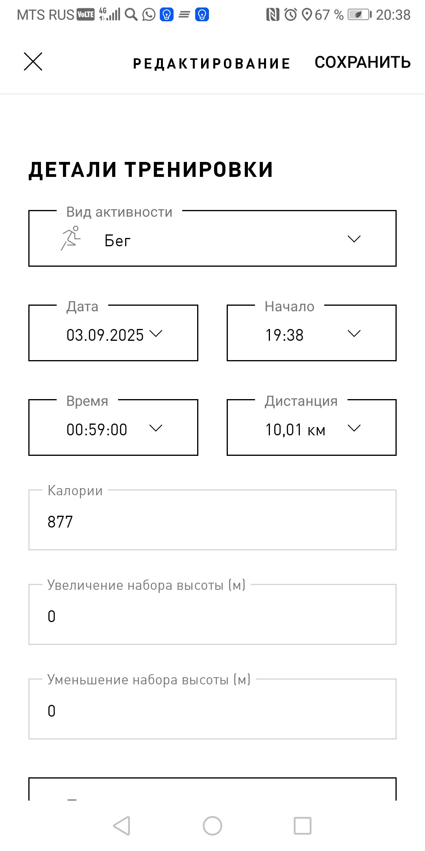The height and width of the screenshot is (851, 425).
Task: Open the Начало time dropdown 19:38
Action: click(x=312, y=333)
